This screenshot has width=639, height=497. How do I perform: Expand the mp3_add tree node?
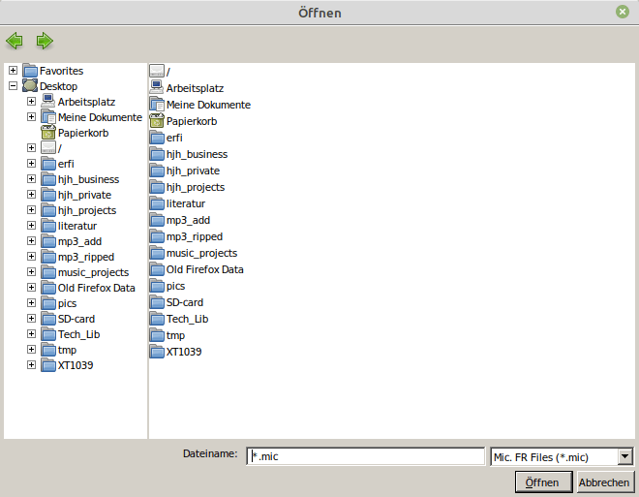tap(31, 241)
